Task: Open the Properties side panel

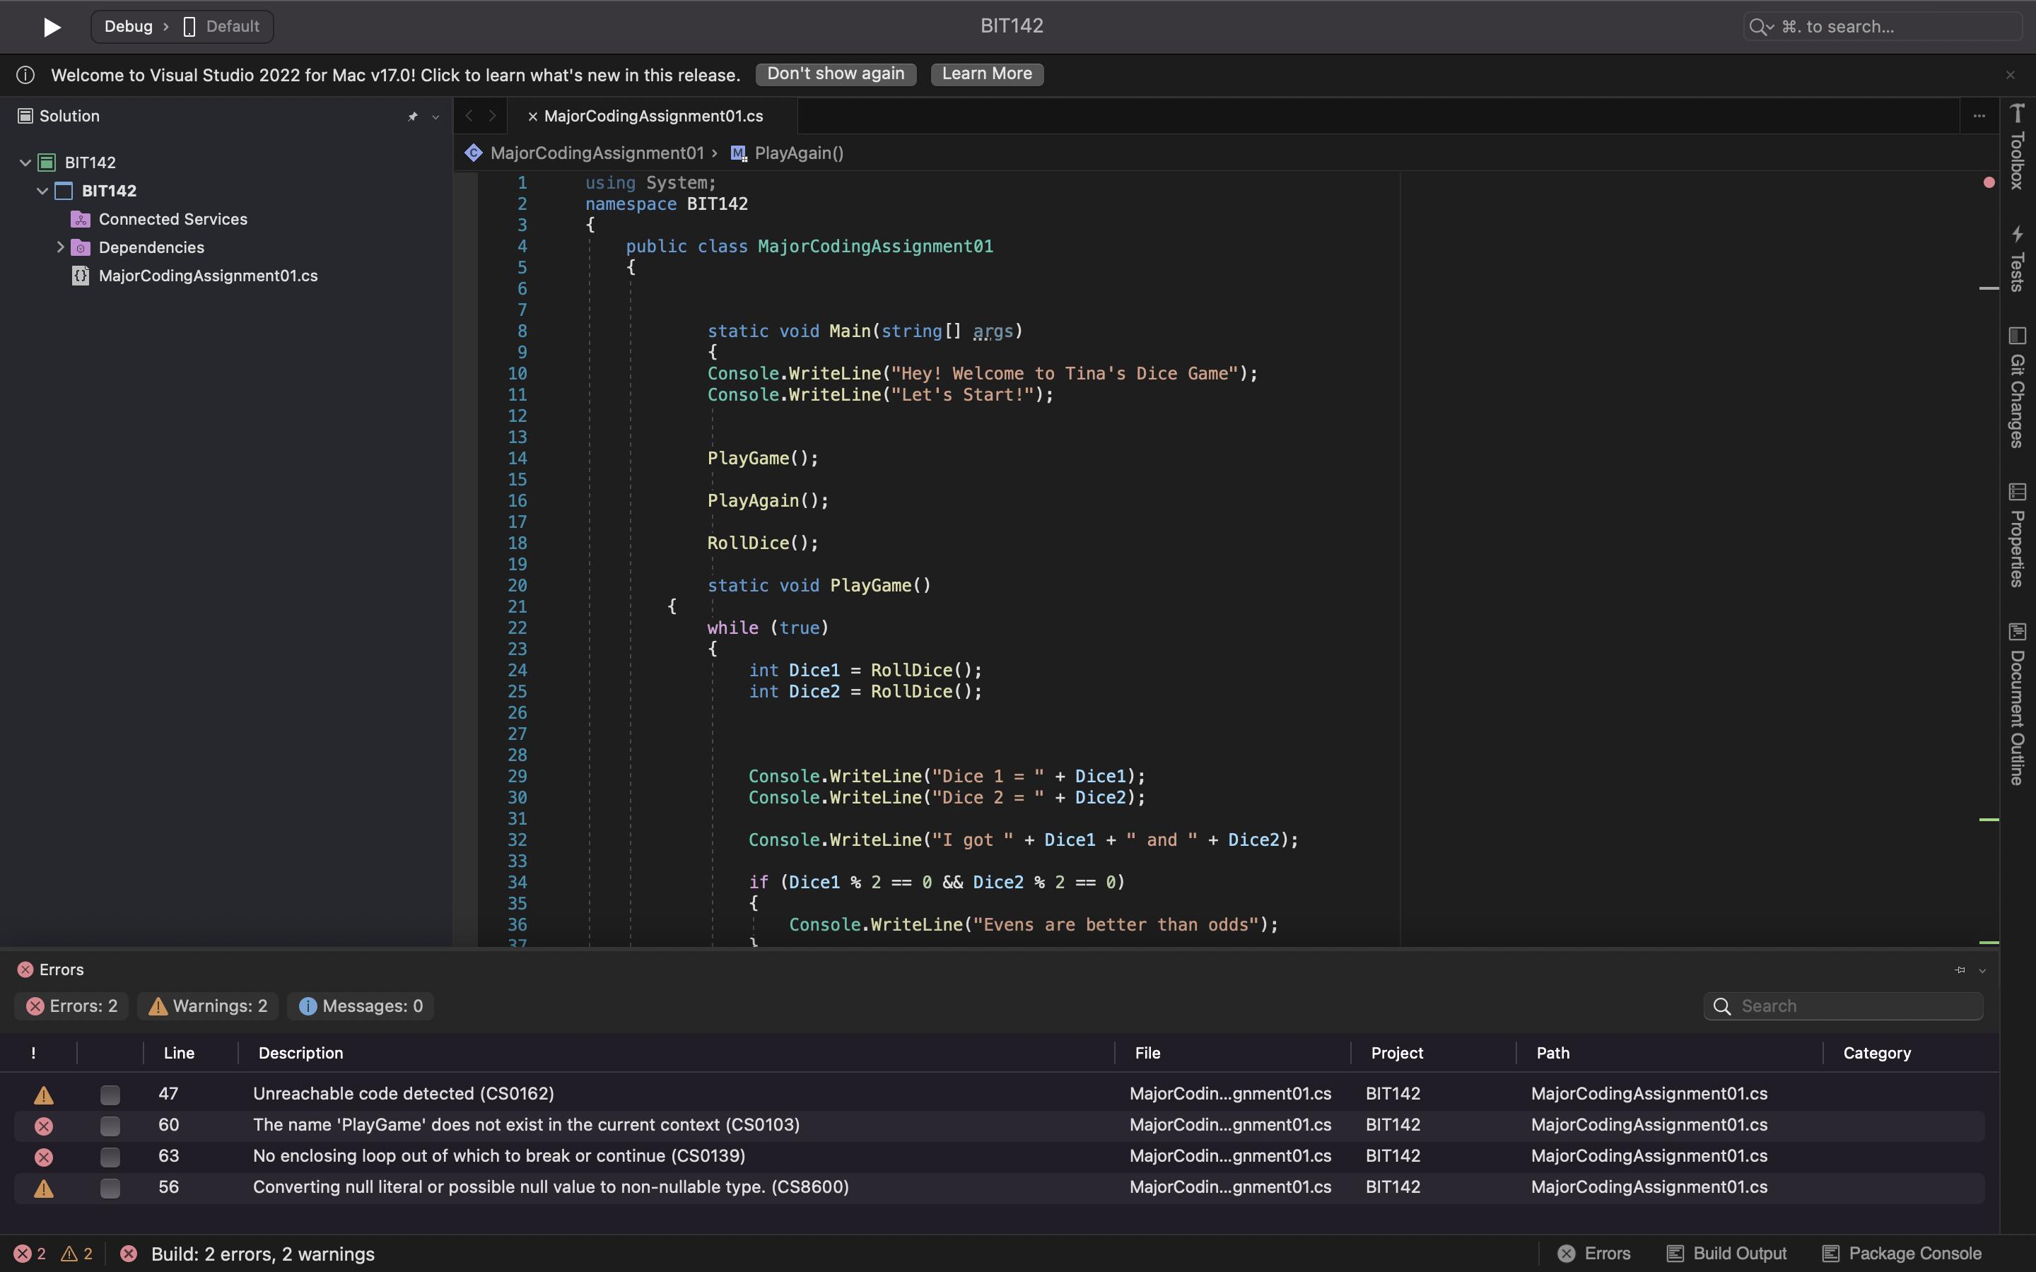Action: point(2017,535)
